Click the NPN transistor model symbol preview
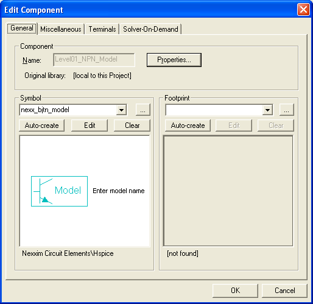313x304 pixels. point(59,191)
